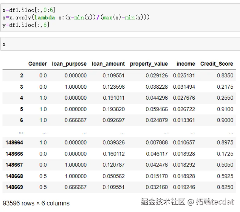Click the code cell containing only x
The height and width of the screenshot is (212, 240).
click(120, 44)
